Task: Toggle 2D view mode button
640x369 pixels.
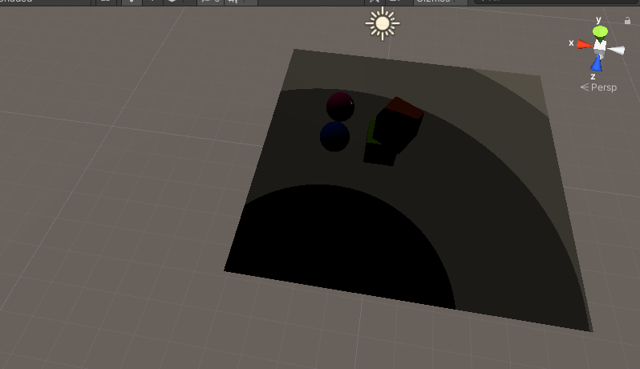Action: (106, 2)
